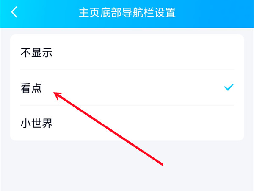
Task: Click the first character of the header title
Action: tap(84, 12)
